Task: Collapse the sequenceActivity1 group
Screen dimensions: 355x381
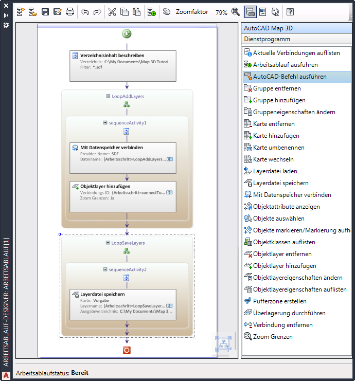Action: (x=105, y=123)
